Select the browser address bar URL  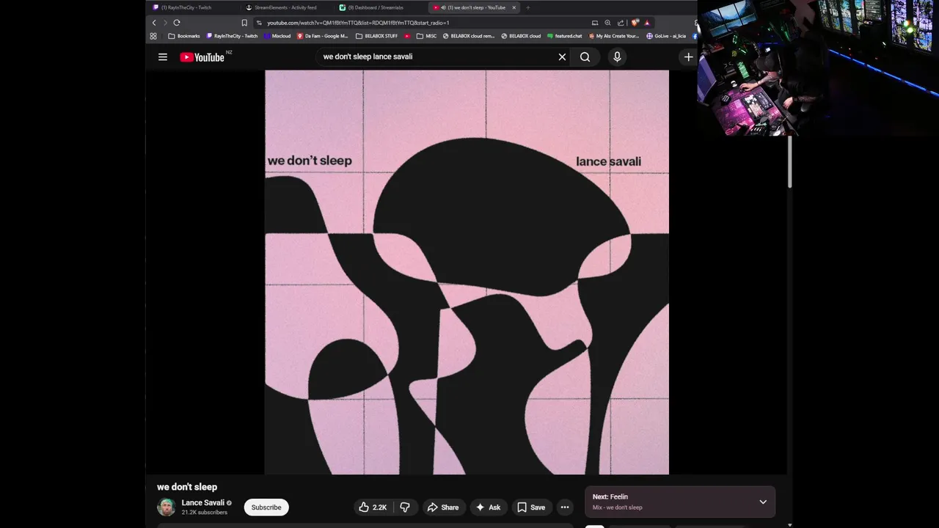(x=358, y=23)
